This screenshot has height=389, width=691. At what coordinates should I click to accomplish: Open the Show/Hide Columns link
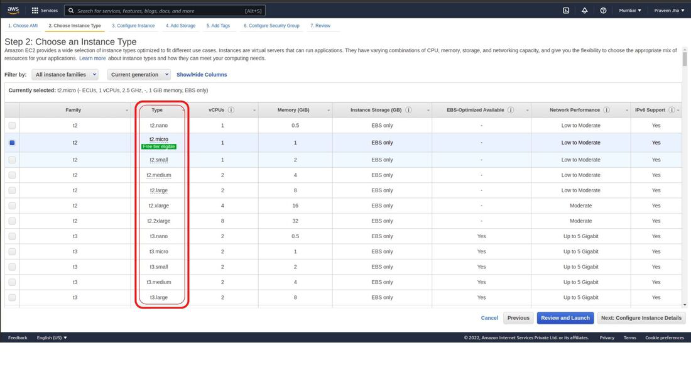click(x=202, y=75)
